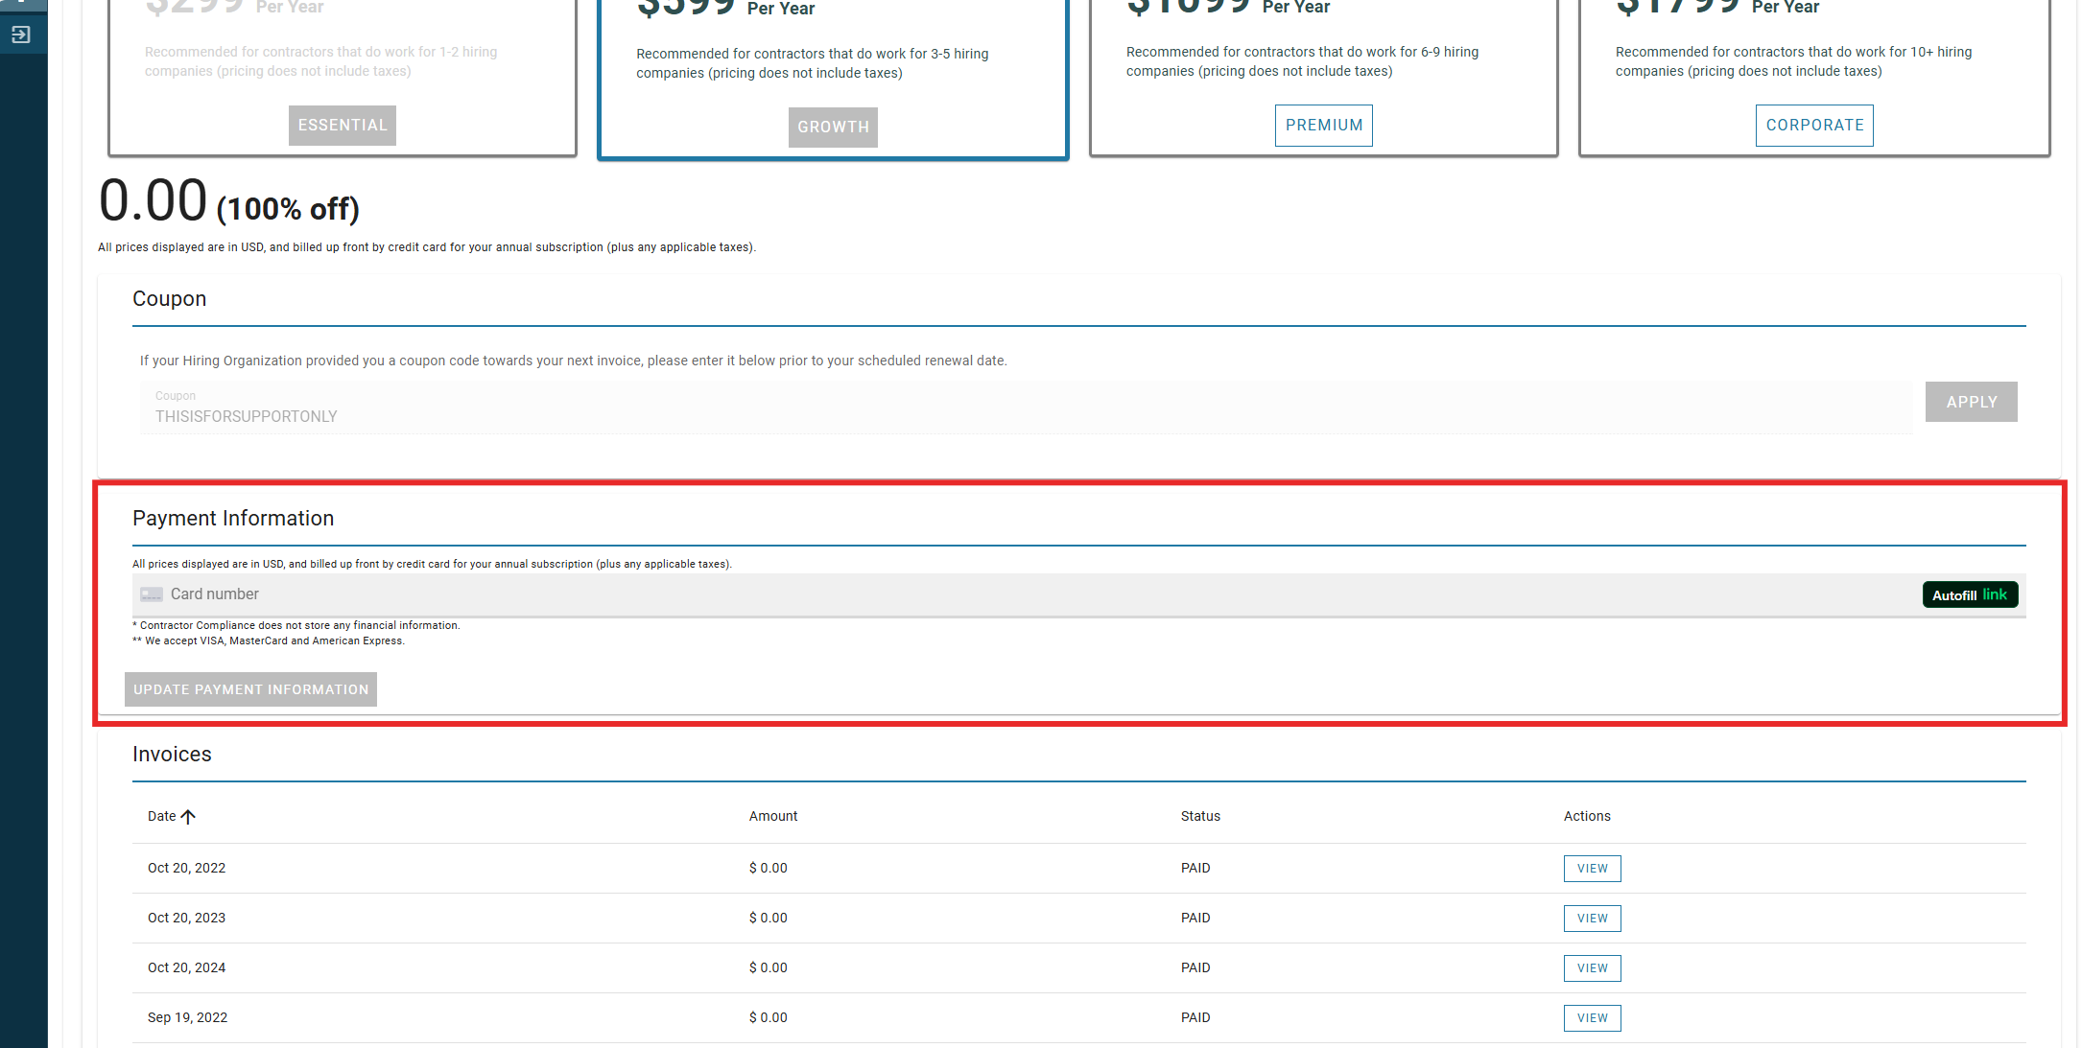The image size is (2082, 1048).
Task: Choose the GROWTH plan button
Action: point(833,128)
